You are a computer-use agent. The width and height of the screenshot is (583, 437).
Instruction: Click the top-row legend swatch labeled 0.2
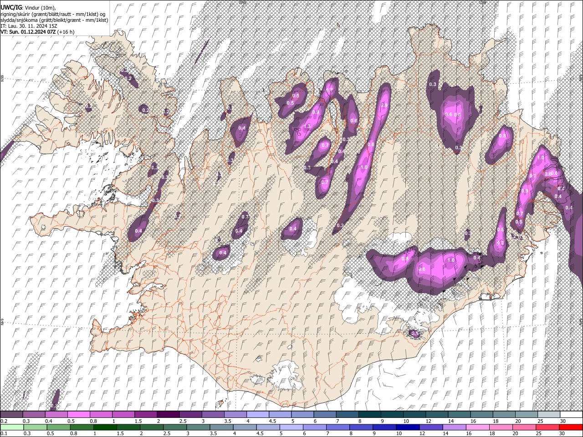pyautogui.click(x=11, y=415)
